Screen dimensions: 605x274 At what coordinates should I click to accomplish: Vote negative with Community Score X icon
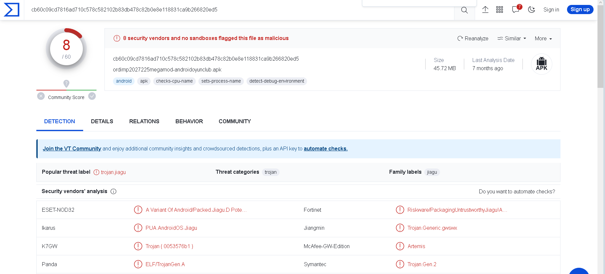click(41, 96)
